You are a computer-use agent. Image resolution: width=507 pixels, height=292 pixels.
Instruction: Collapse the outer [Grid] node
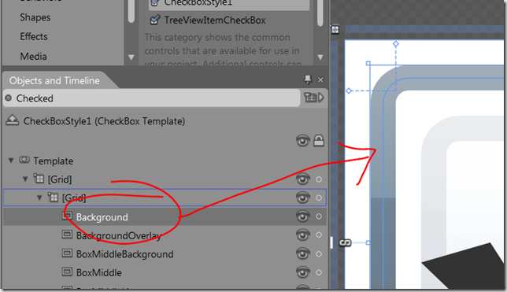[25, 179]
